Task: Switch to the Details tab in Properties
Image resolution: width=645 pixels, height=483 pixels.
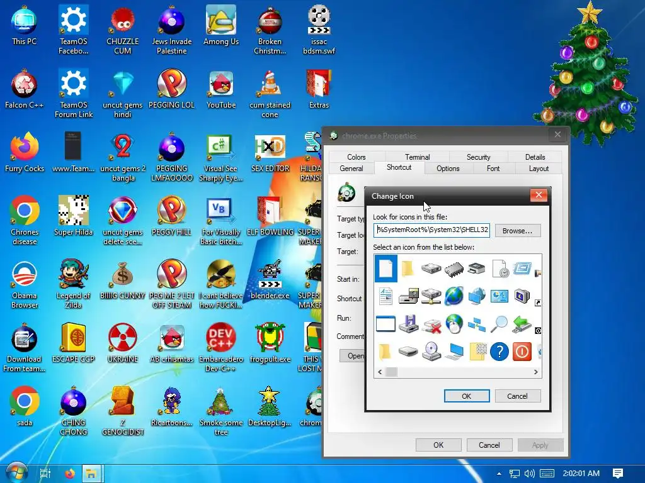Action: 535,157
